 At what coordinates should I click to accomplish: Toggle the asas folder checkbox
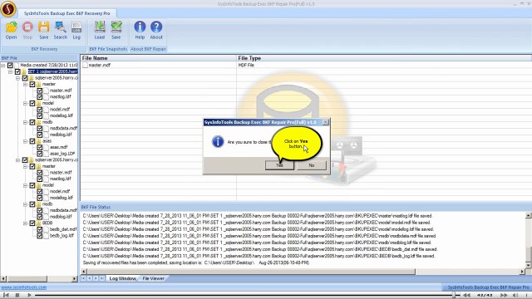32,141
